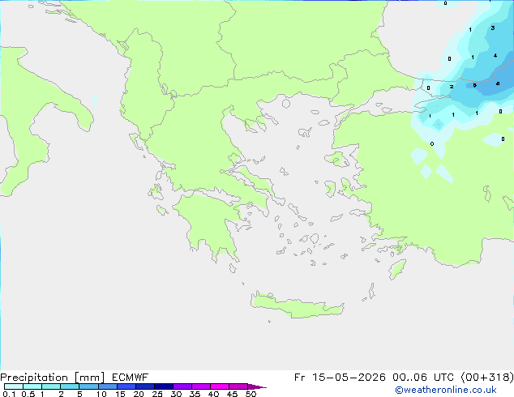The height and width of the screenshot is (397, 514).
Task: Click the '3' precipitation value on the map
Action: 493,28
